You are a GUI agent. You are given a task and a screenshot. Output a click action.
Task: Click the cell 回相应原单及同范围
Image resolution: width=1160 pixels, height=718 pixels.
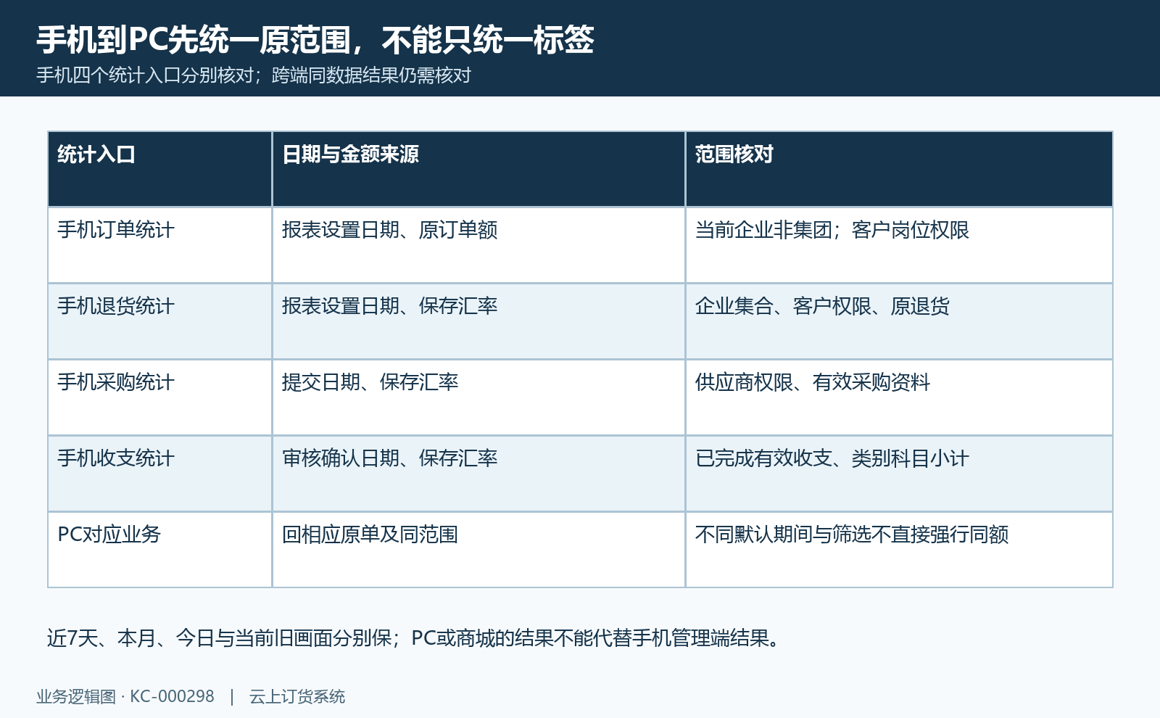478,550
